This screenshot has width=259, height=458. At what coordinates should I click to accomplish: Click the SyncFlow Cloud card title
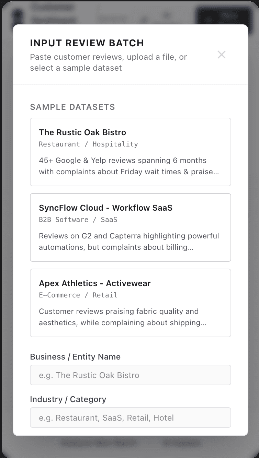tap(105, 208)
